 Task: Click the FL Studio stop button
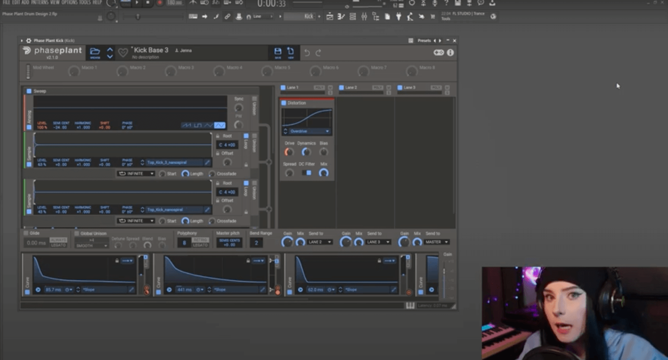[148, 3]
